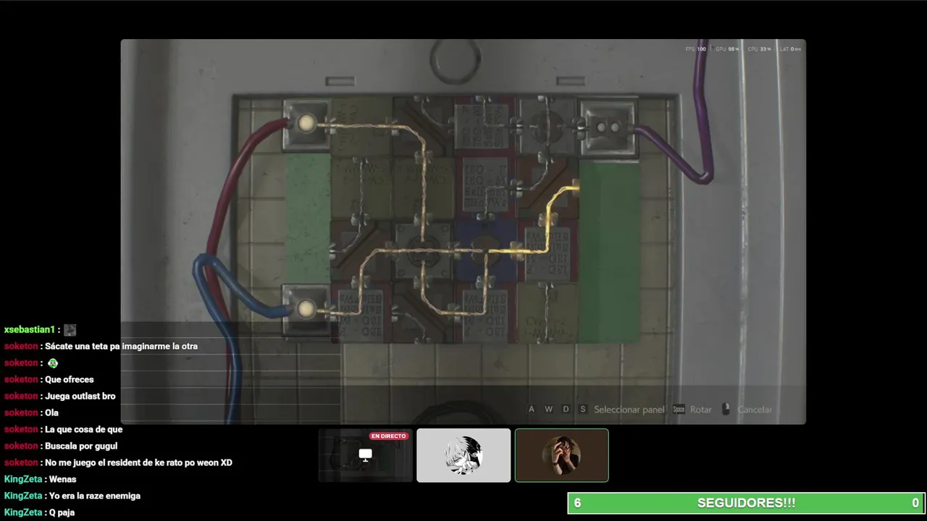Click the follower count 6 on goal bar
927x521 pixels.
577,503
